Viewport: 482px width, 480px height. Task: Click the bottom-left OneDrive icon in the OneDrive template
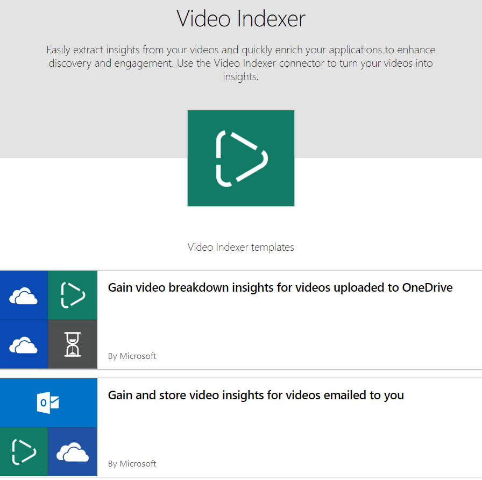point(24,344)
